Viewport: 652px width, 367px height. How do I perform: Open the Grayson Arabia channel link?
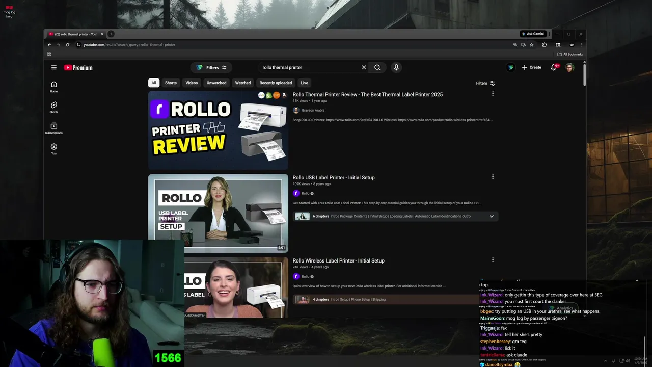313,110
